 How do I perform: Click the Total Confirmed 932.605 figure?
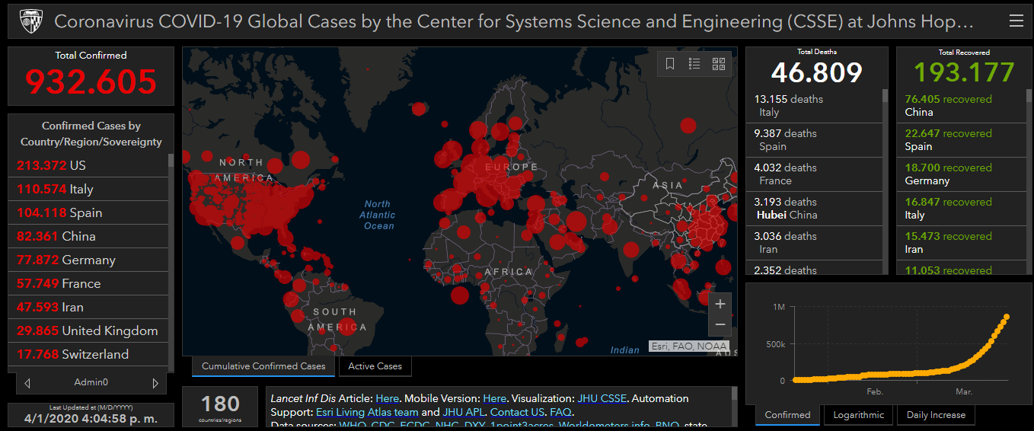click(91, 82)
